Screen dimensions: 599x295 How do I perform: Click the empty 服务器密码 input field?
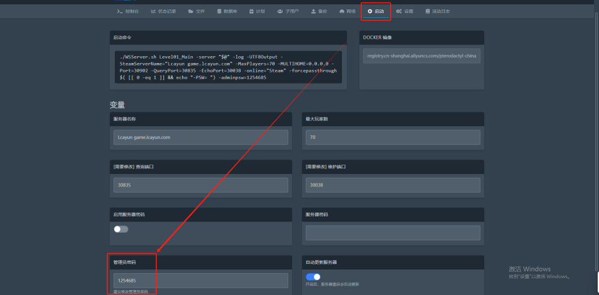click(392, 233)
